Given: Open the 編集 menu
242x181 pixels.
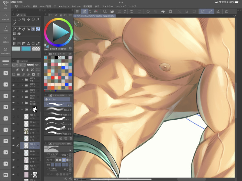Looking at the screenshot, I should (x=35, y=6).
